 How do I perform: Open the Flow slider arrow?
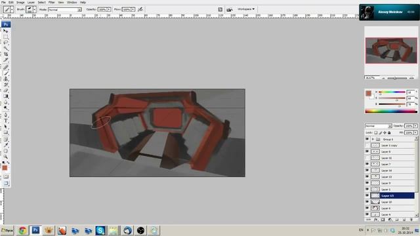pyautogui.click(x=133, y=9)
